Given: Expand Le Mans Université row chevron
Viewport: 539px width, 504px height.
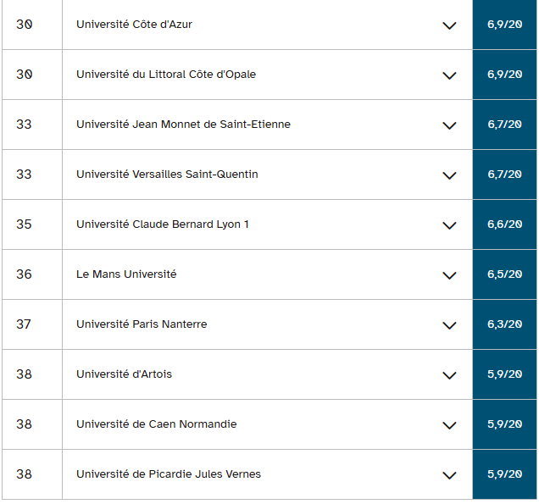Looking at the screenshot, I should point(450,275).
